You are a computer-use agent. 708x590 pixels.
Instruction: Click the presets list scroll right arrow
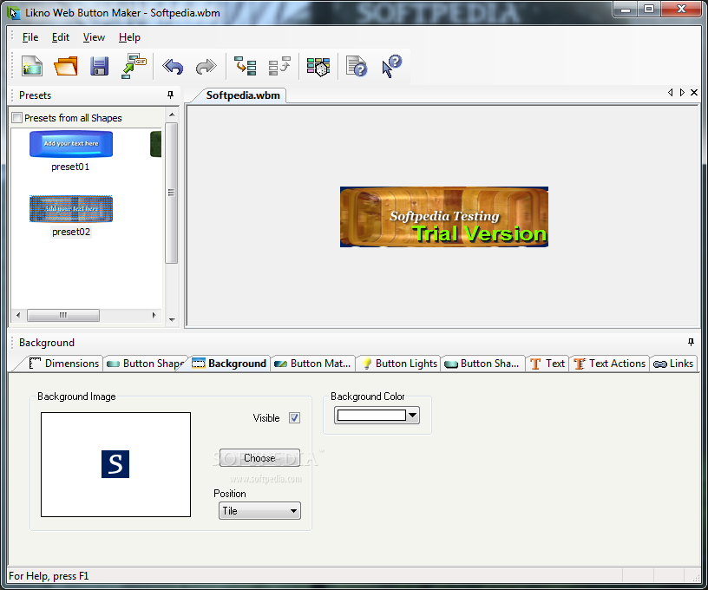[x=154, y=315]
